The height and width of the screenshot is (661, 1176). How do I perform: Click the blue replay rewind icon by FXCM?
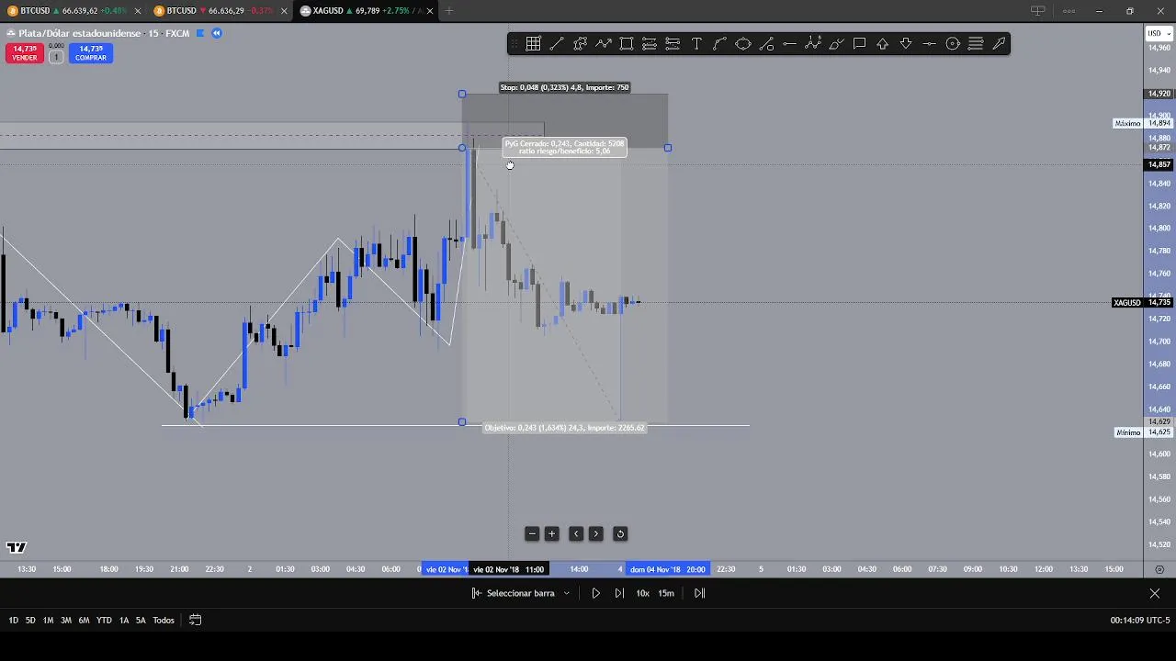217,33
